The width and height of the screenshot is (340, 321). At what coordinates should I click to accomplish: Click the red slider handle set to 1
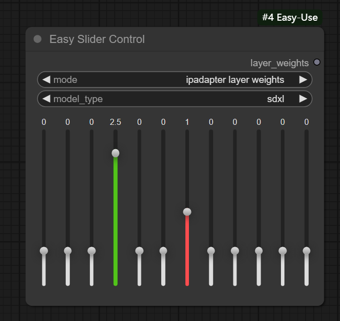point(187,212)
